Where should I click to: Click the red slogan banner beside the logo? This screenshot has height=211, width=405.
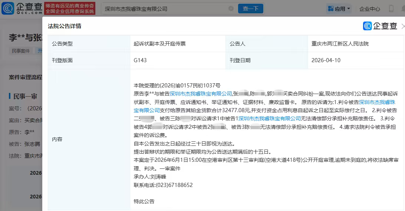70,8
